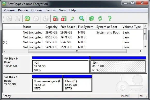This screenshot has height=100, width=150.
Task: Click the Disk 1 hard drive icon
Action: coord(6,77)
